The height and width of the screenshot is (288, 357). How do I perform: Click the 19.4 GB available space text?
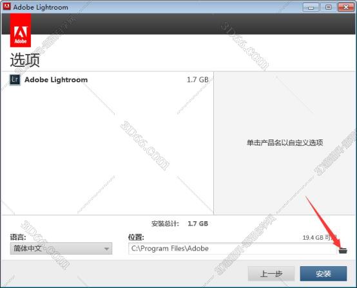click(320, 238)
